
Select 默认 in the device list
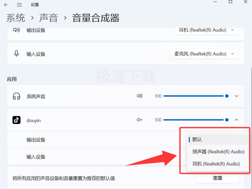(x=197, y=139)
